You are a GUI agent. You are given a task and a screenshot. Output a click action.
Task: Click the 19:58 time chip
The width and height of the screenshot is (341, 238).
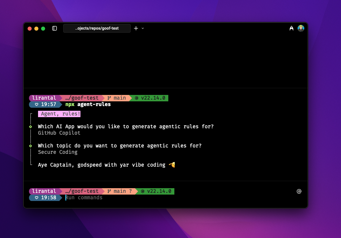click(x=45, y=198)
